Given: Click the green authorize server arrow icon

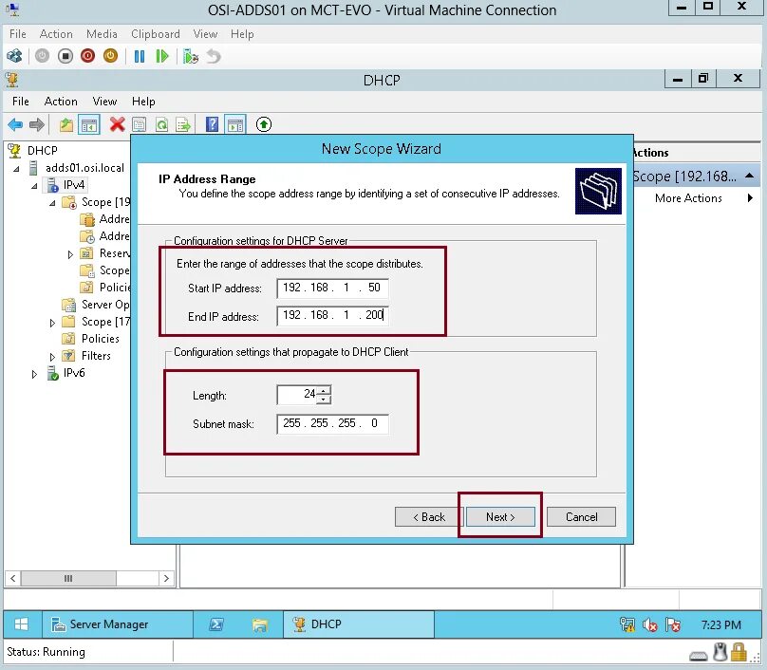Looking at the screenshot, I should [263, 124].
